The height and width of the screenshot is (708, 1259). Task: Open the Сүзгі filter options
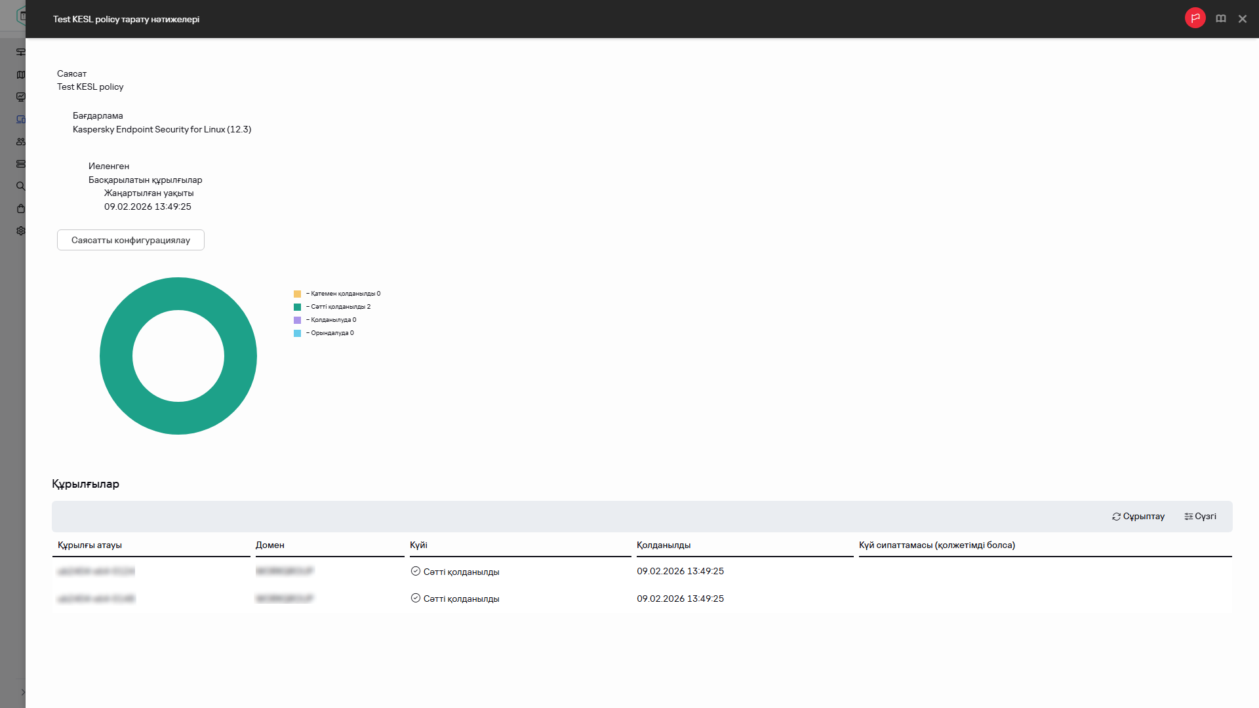1200,517
